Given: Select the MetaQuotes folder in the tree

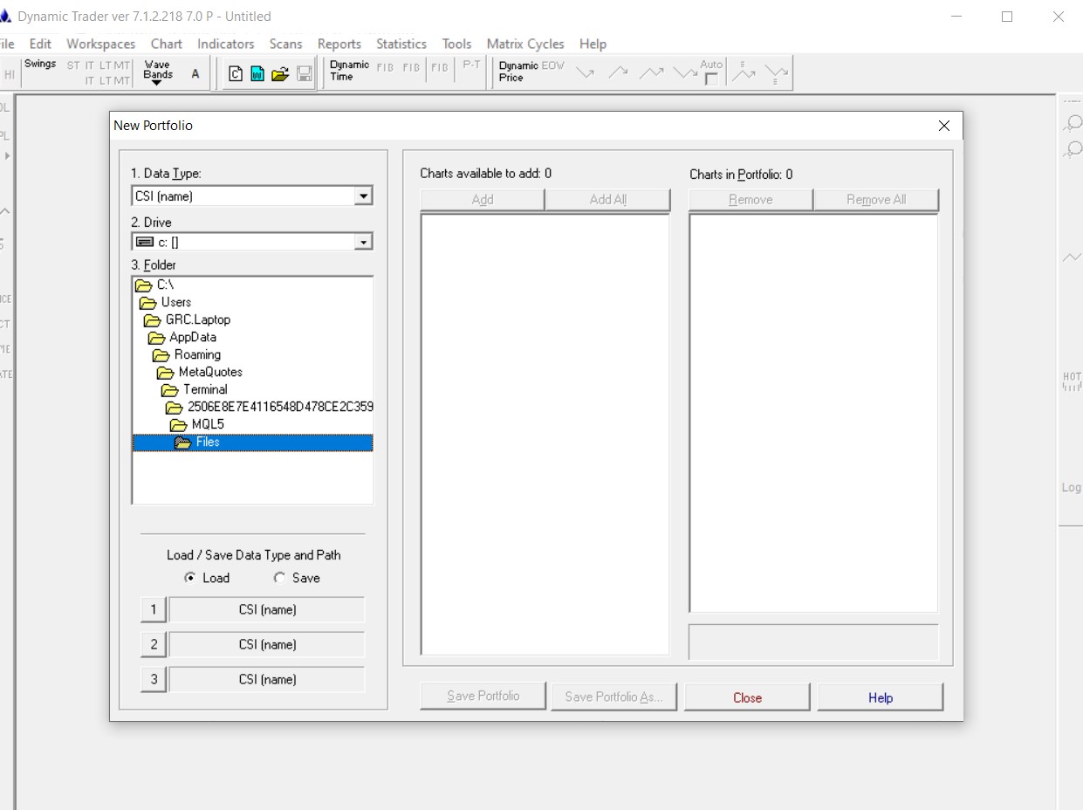Looking at the screenshot, I should [209, 372].
